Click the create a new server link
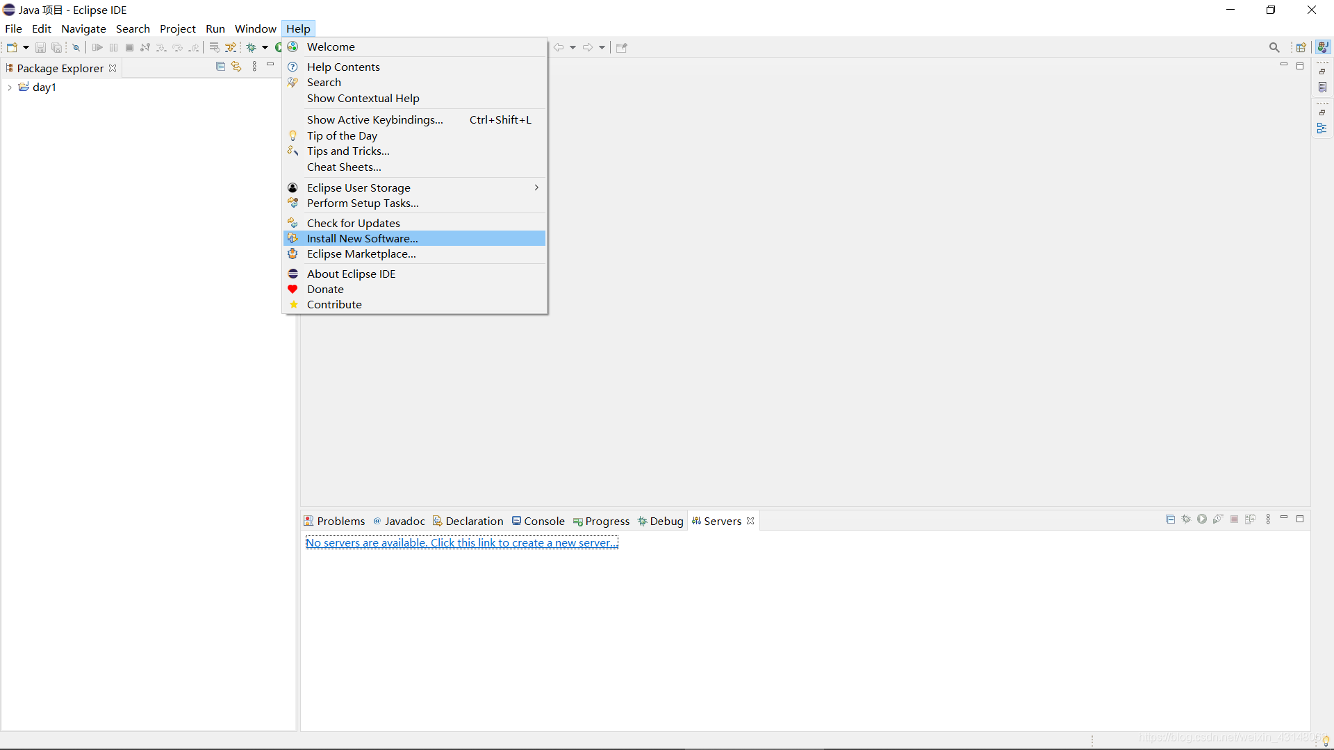The image size is (1334, 750). pos(461,543)
